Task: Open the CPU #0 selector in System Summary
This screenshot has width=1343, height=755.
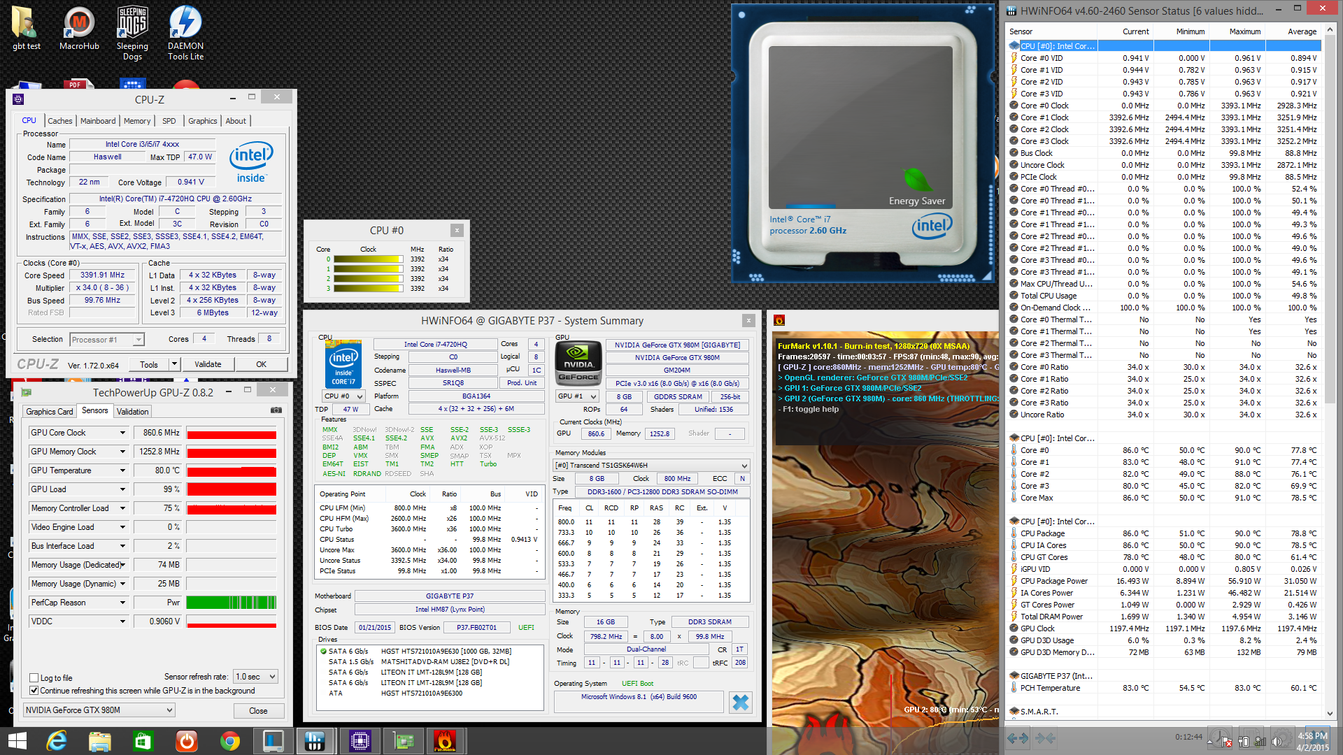Action: tap(343, 396)
